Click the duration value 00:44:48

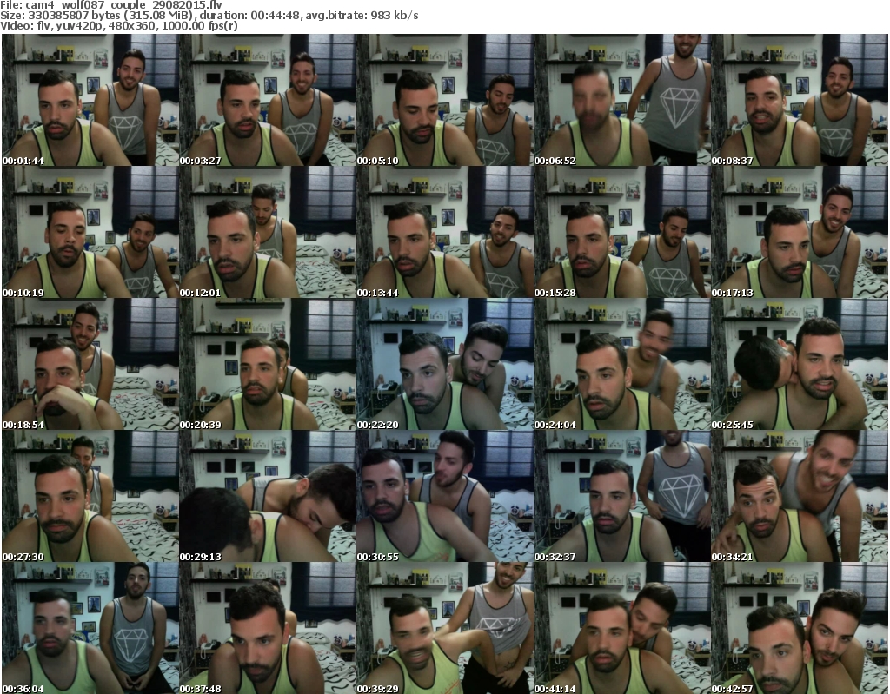point(275,16)
